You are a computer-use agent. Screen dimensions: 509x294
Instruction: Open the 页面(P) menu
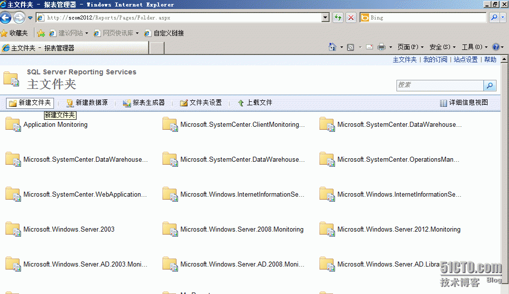[410, 47]
